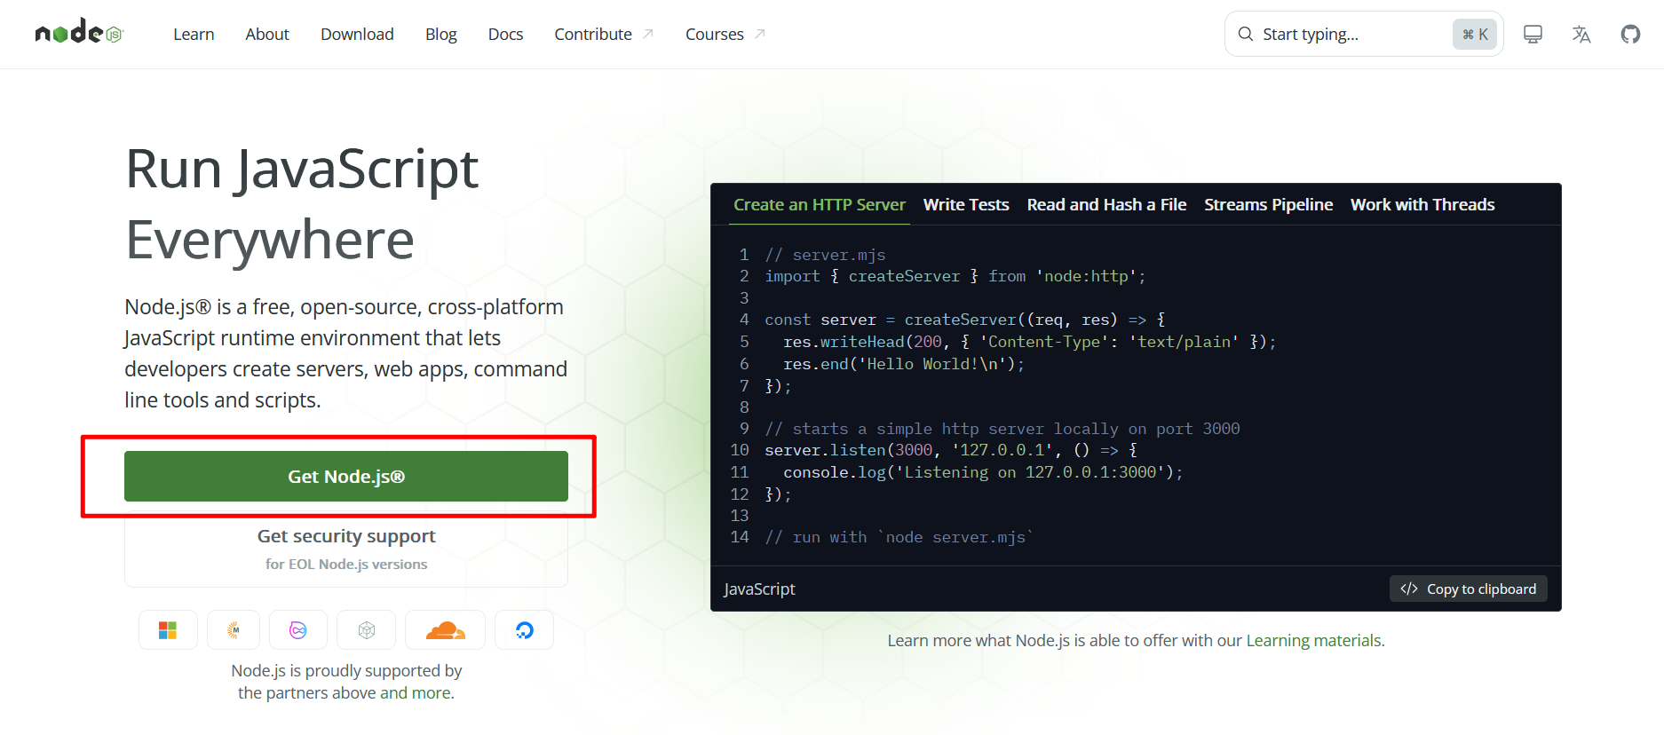This screenshot has height=735, width=1664.
Task: Open the external Courses link
Action: click(x=725, y=34)
